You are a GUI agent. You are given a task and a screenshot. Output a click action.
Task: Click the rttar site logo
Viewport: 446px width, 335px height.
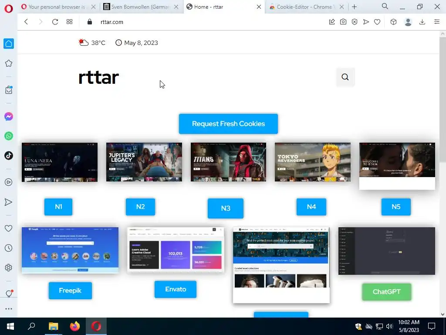coord(98,77)
